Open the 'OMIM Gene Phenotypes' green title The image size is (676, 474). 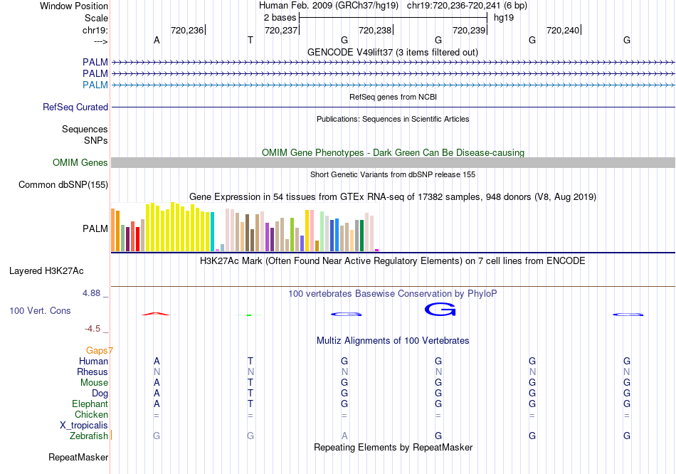[x=394, y=153]
